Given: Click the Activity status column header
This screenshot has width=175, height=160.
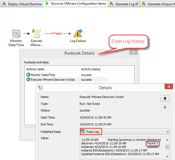Looking at the screenshot, I should [x=93, y=69].
